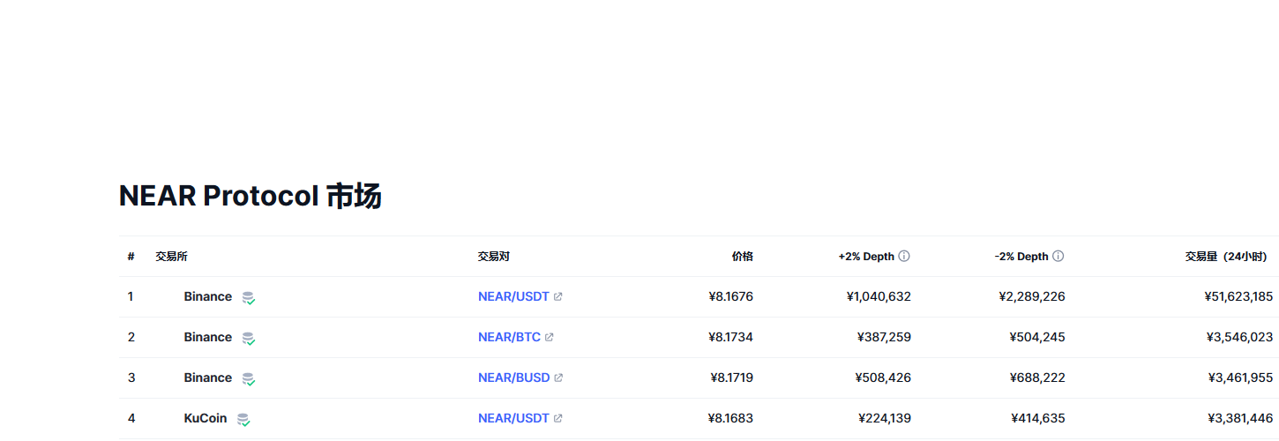The height and width of the screenshot is (441, 1279).
Task: Open the Binance NEAR/USDT trading pair link
Action: click(x=513, y=297)
